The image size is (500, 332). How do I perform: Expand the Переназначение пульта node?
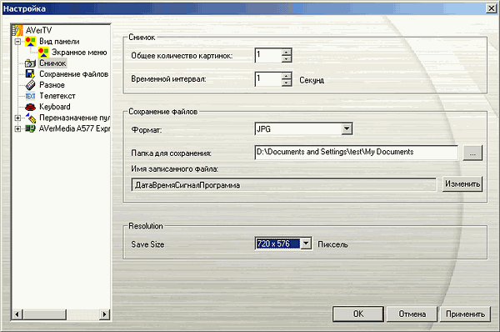point(17,118)
